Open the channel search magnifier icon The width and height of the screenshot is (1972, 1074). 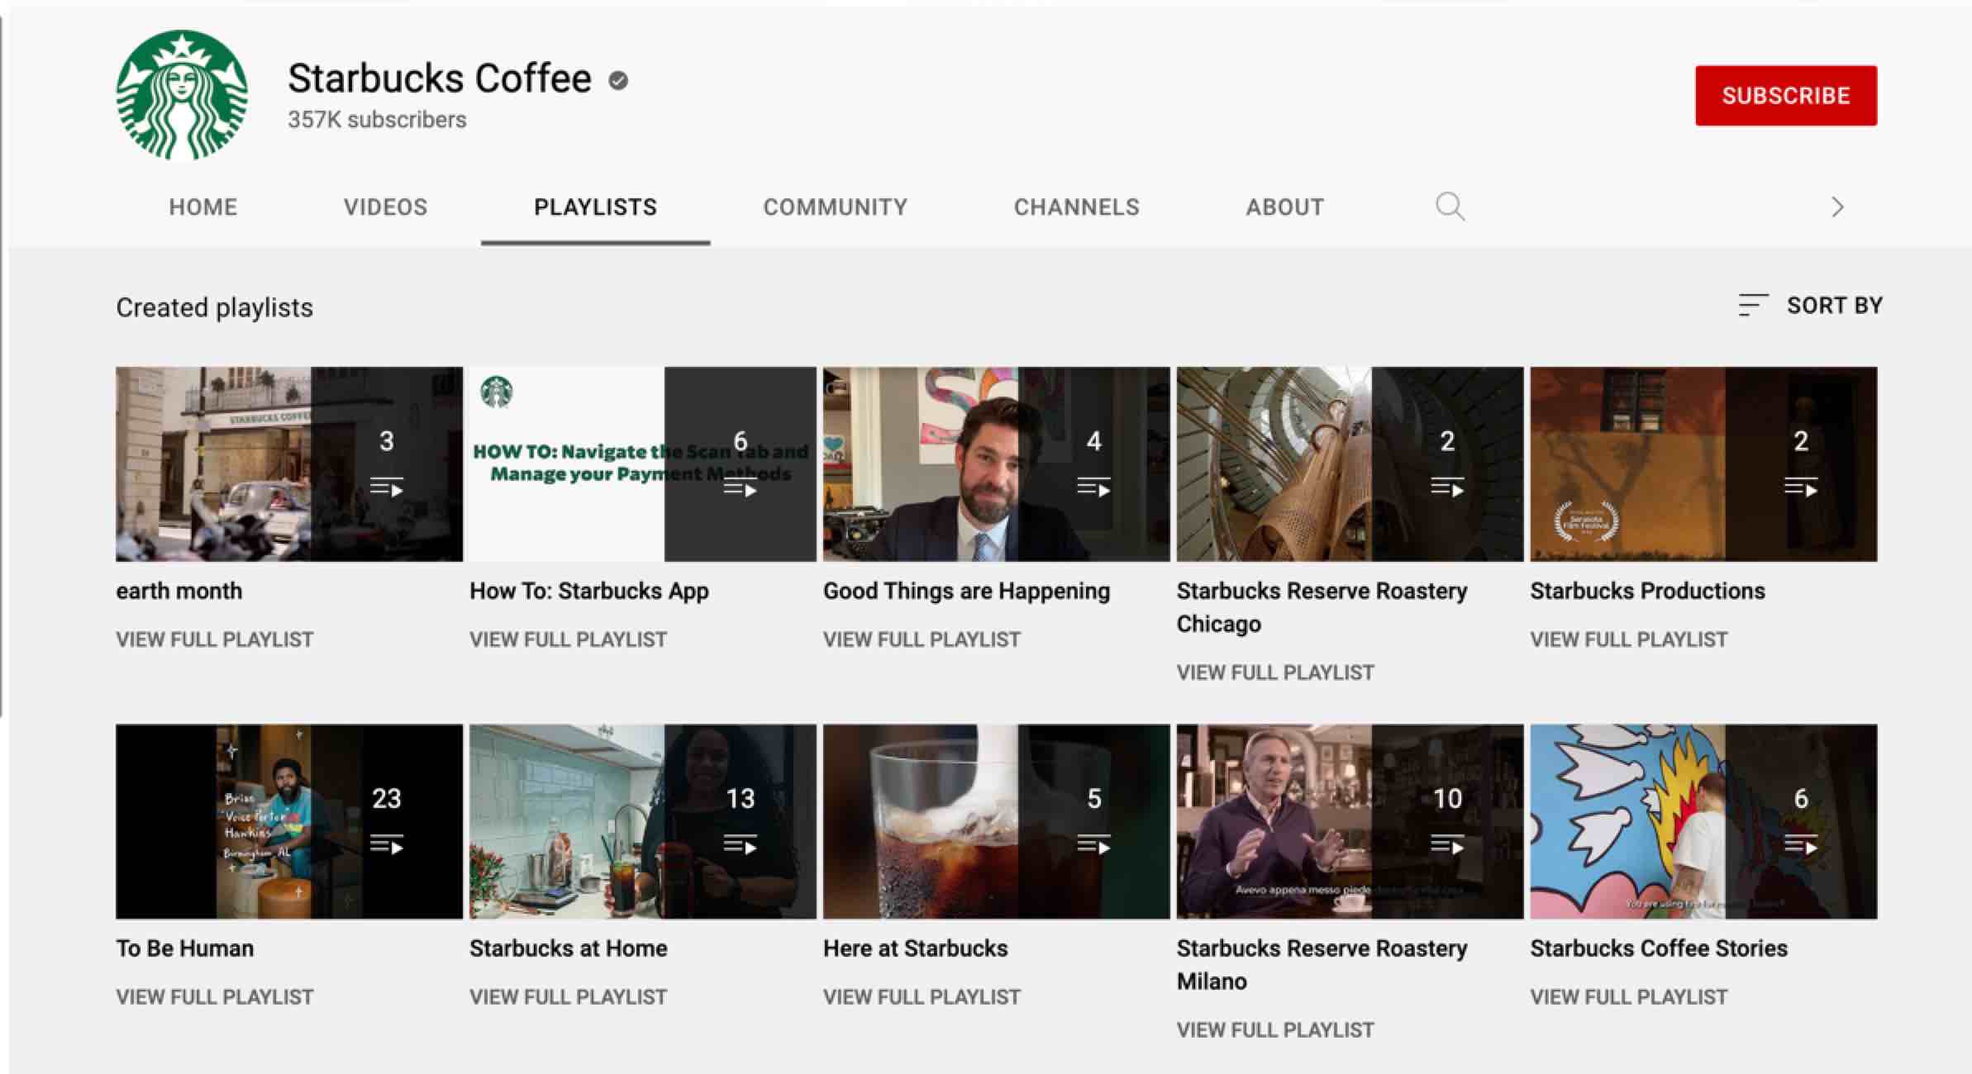point(1450,207)
